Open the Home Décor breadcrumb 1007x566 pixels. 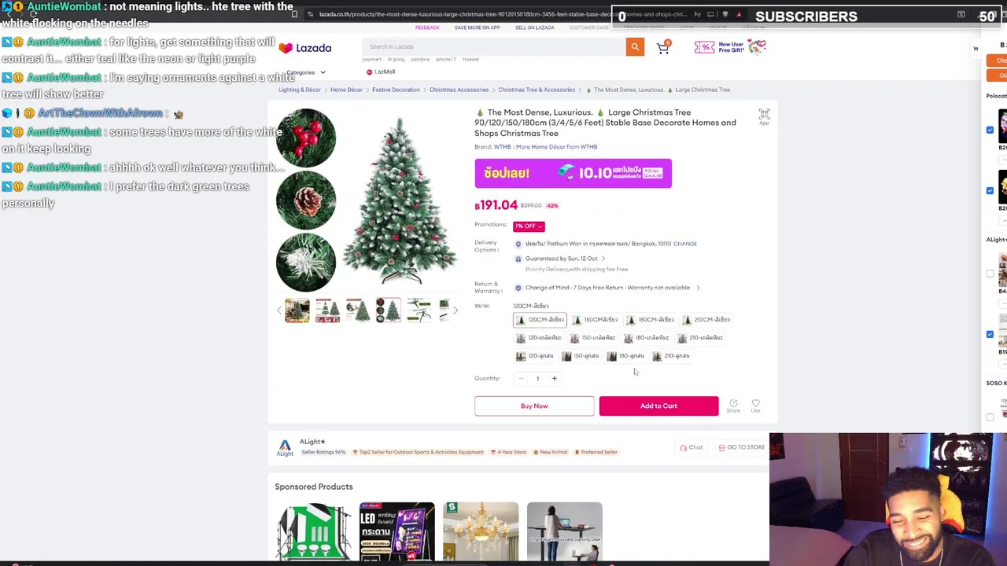pyautogui.click(x=346, y=90)
